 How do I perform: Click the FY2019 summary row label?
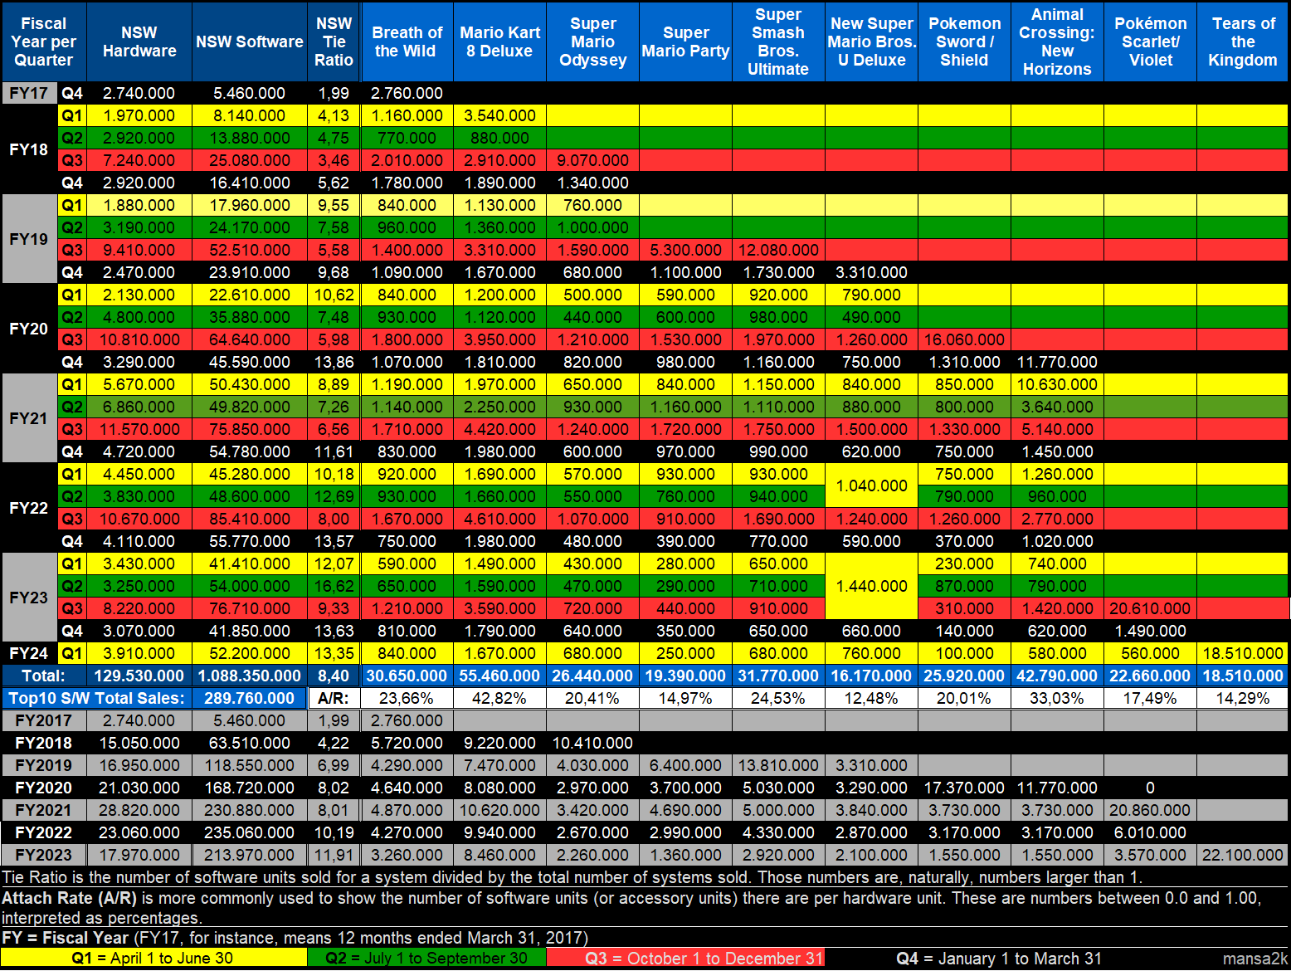tap(43, 765)
